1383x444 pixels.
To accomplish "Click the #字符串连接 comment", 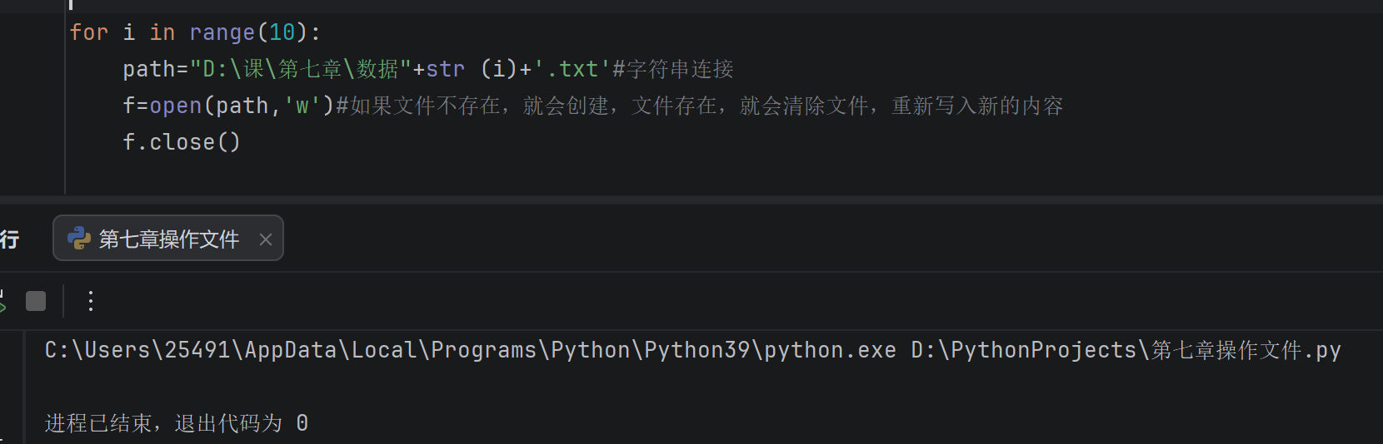I will (x=673, y=69).
